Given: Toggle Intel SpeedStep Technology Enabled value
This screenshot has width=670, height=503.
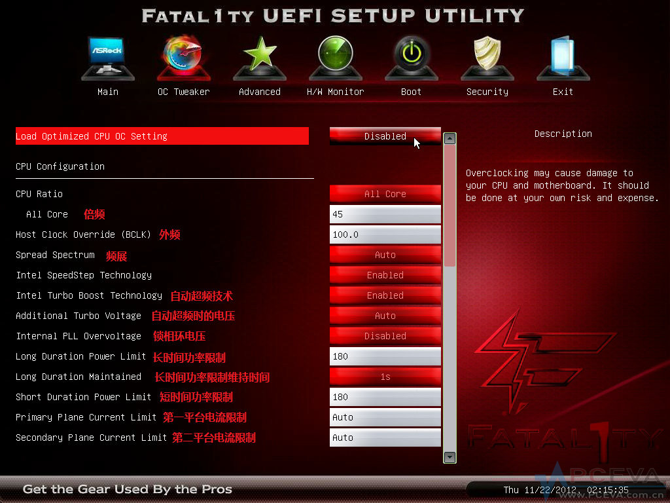Looking at the screenshot, I should pos(385,275).
